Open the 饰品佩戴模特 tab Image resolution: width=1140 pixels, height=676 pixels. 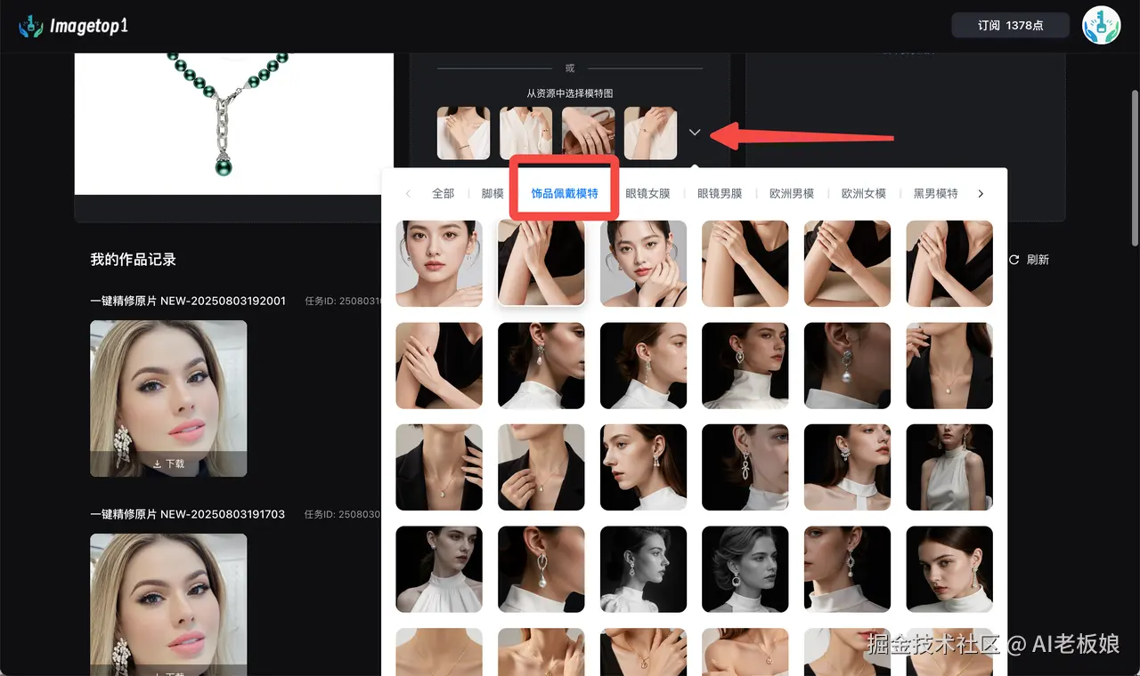564,194
